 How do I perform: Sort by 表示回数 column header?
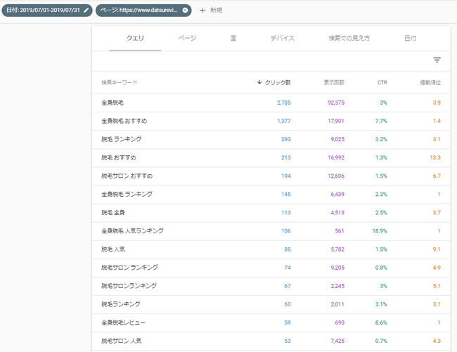334,82
